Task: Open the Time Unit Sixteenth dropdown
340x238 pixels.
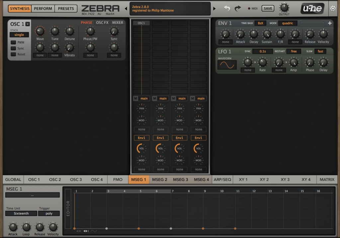Action: (x=21, y=213)
